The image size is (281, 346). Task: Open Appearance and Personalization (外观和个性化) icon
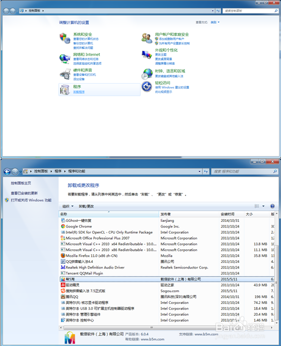tap(147, 55)
